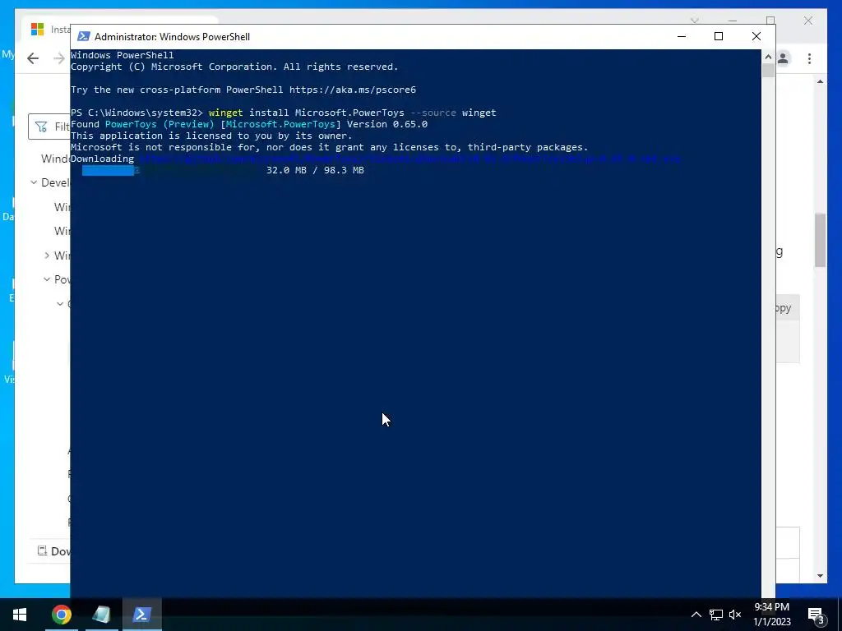
Task: Click the aka.ms/pscore6 link text
Action: [x=352, y=90]
